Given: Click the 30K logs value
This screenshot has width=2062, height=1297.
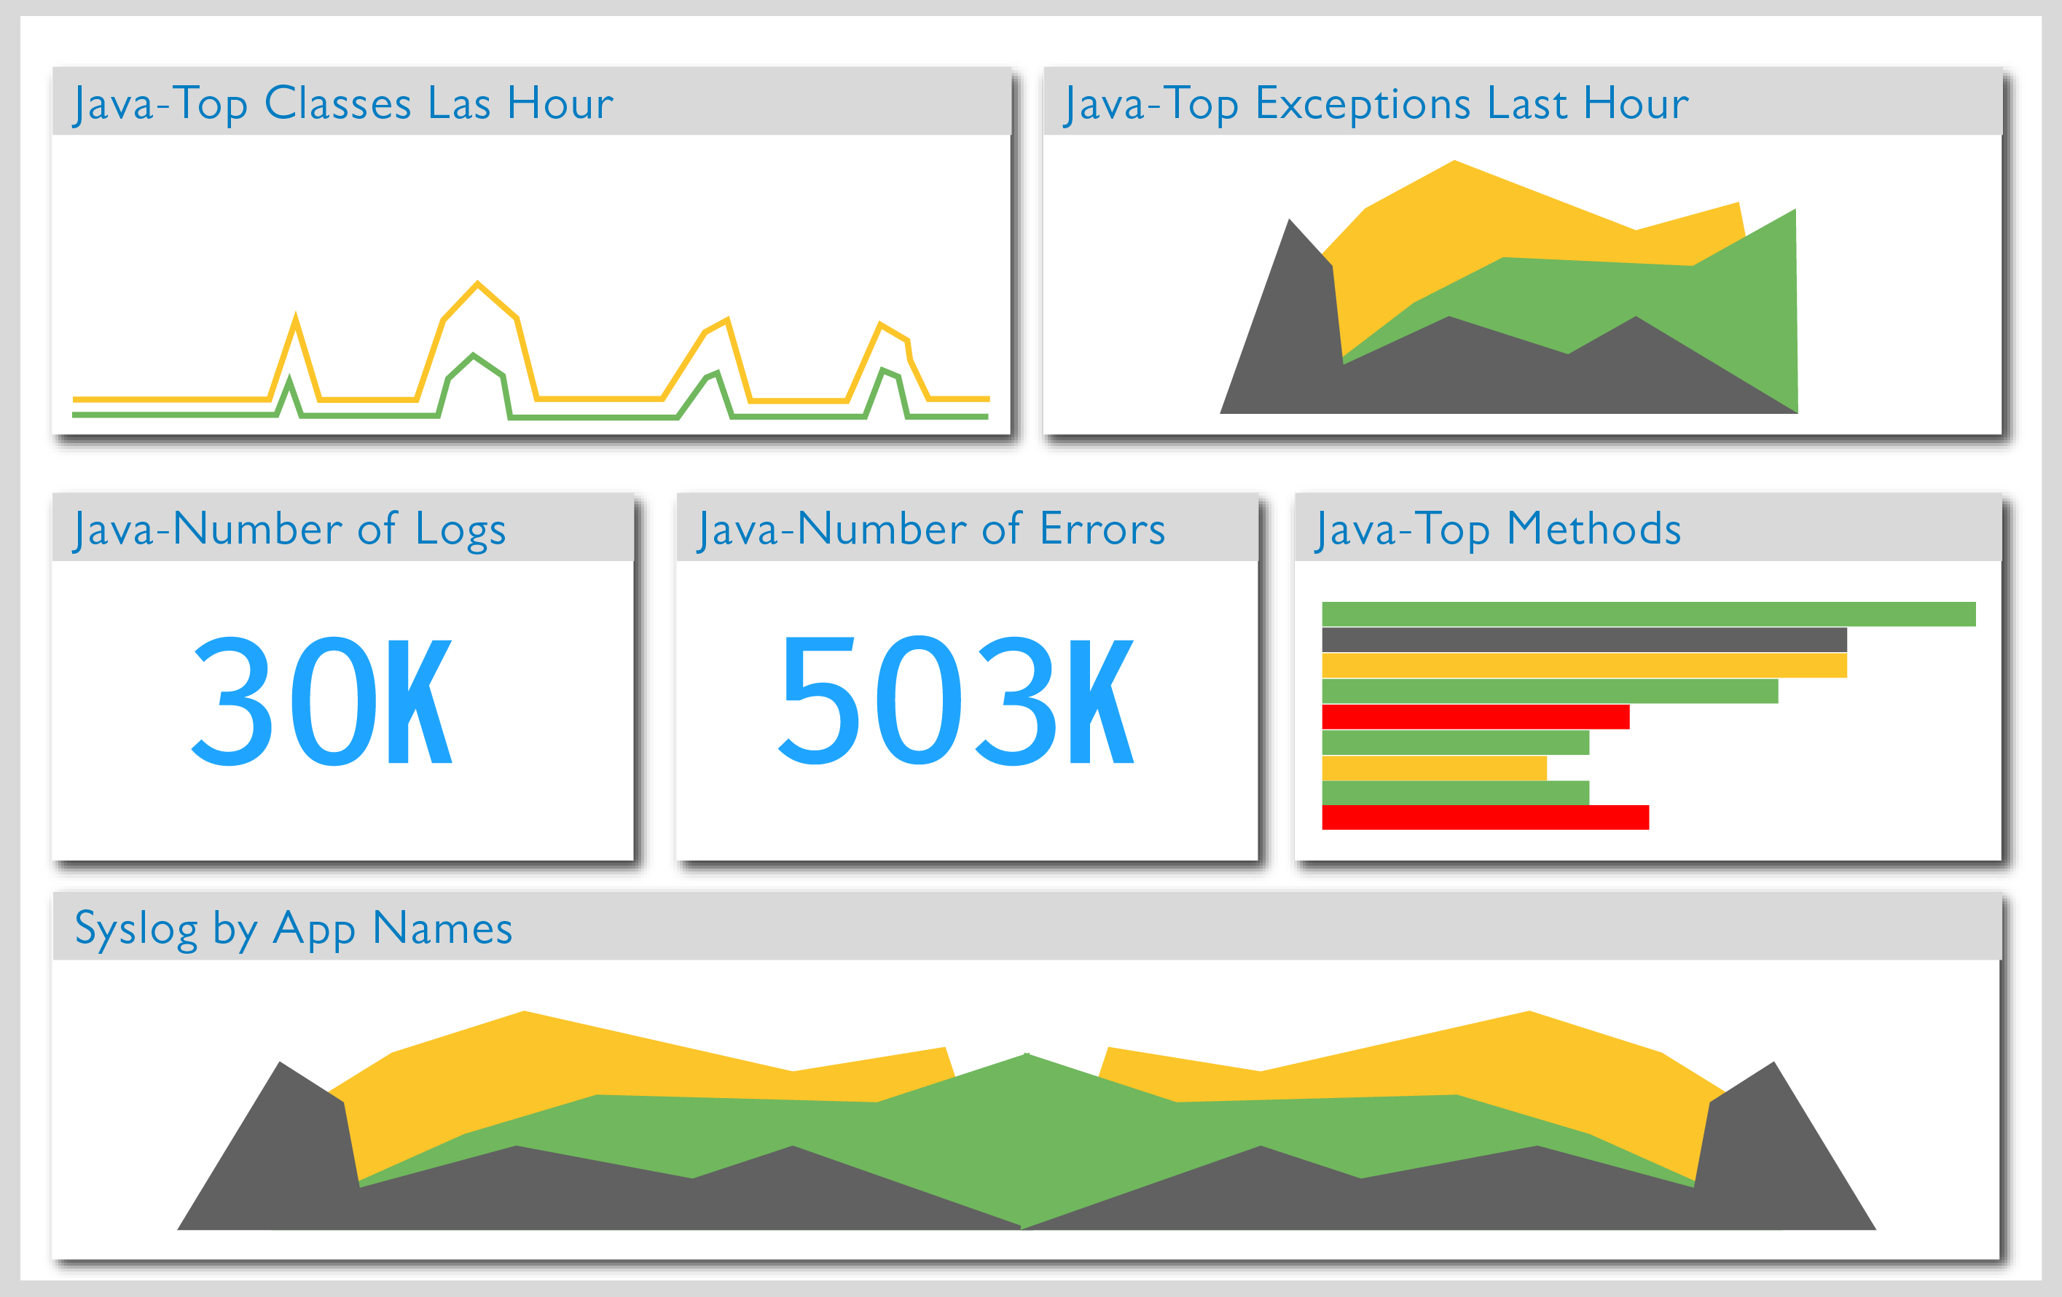Looking at the screenshot, I should coord(321,701).
